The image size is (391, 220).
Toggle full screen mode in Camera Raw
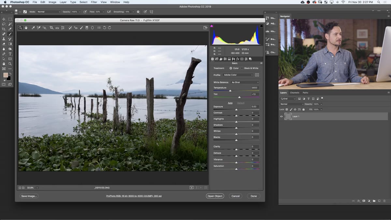(205, 28)
